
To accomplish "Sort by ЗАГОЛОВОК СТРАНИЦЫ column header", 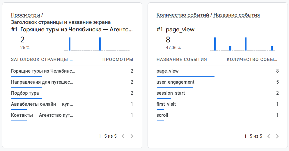I will click(42, 60).
